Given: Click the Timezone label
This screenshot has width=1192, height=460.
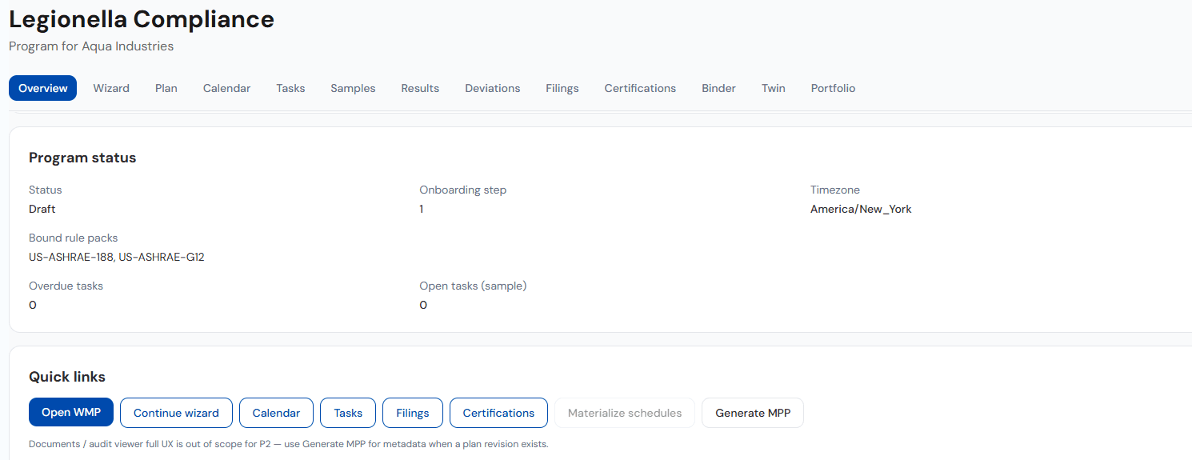Looking at the screenshot, I should point(835,190).
